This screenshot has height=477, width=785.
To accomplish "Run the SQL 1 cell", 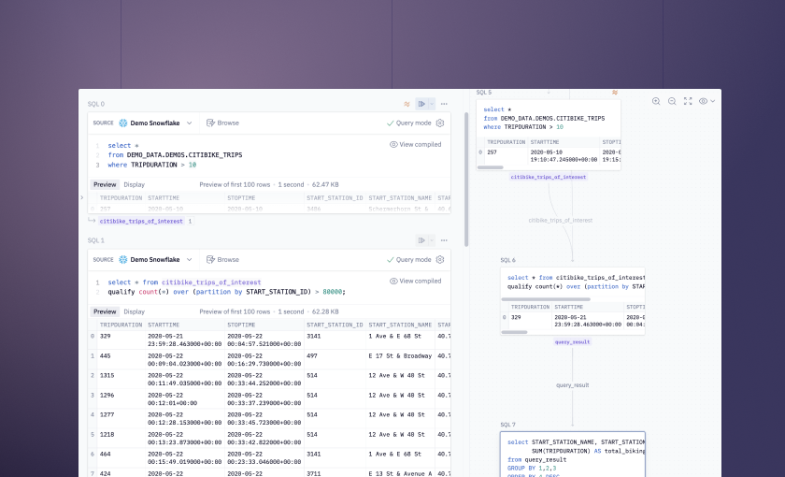I will [421, 240].
